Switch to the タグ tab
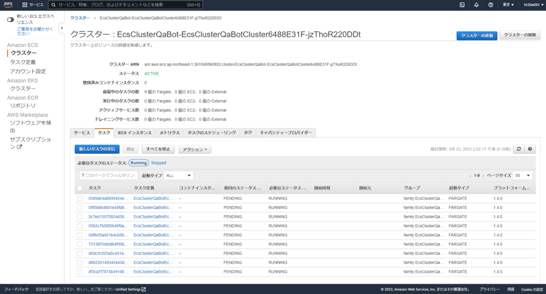Image resolution: width=546 pixels, height=294 pixels. point(248,133)
